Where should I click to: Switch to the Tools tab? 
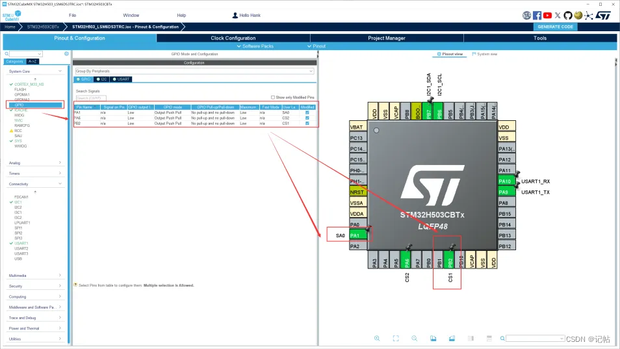coord(540,38)
